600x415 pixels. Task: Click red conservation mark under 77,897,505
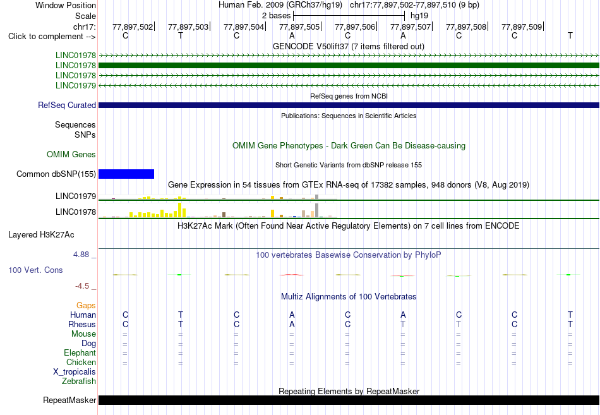(292, 275)
